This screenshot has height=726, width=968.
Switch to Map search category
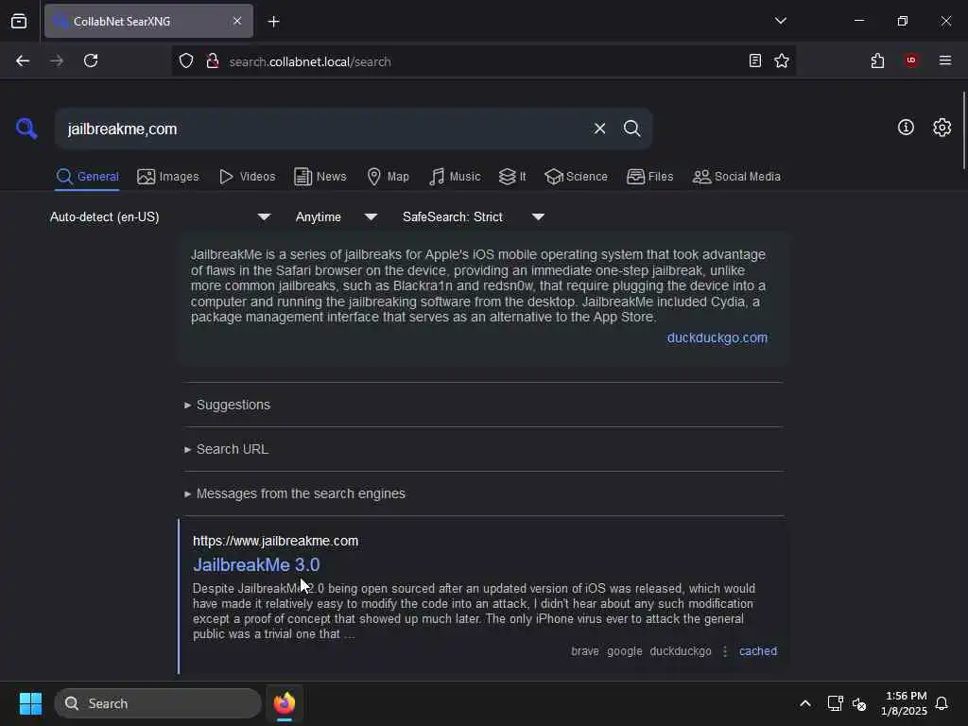(388, 177)
